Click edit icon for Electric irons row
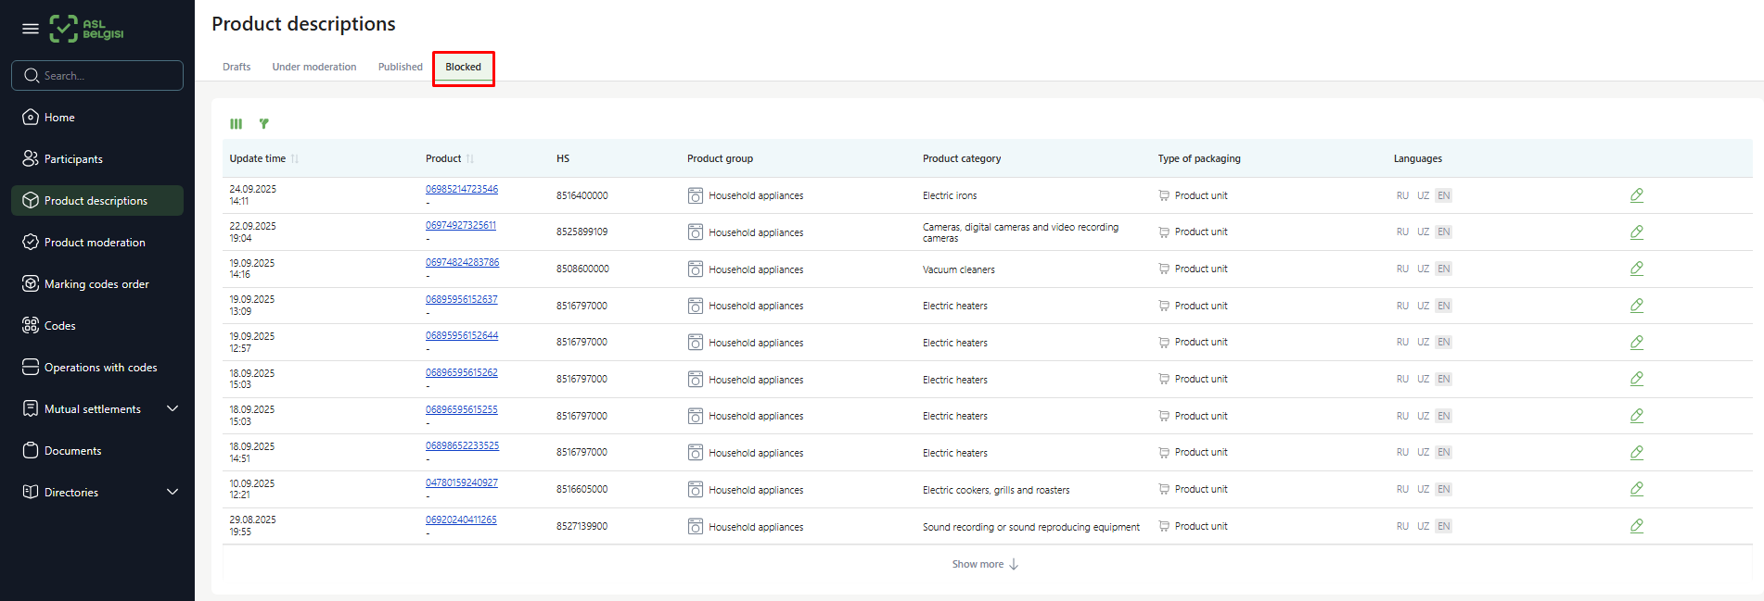Image resolution: width=1764 pixels, height=601 pixels. point(1636,195)
